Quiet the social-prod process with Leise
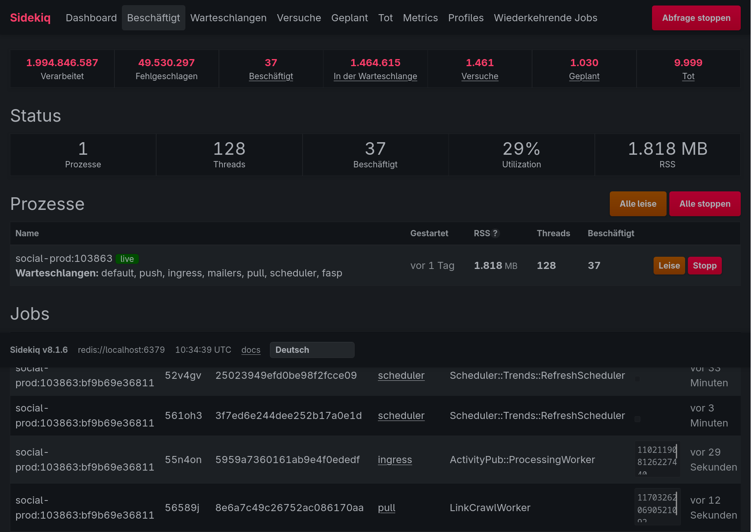Screen dimensions: 751x532 (669, 265)
